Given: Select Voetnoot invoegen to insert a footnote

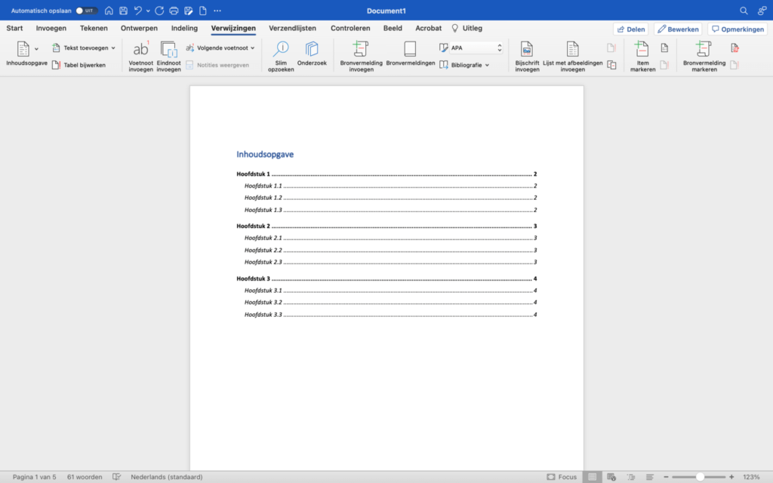Looking at the screenshot, I should pos(140,54).
